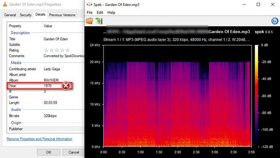
Task: Open the Help menu in Spek
Action: coord(111,12)
